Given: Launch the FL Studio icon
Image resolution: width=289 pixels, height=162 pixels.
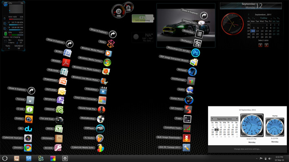Looking at the screenshot, I should click(x=100, y=138).
